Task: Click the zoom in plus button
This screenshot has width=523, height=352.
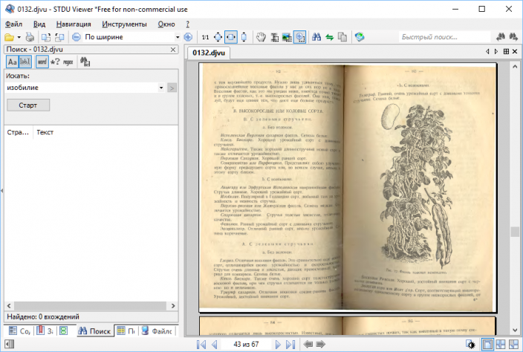Action: 188,37
